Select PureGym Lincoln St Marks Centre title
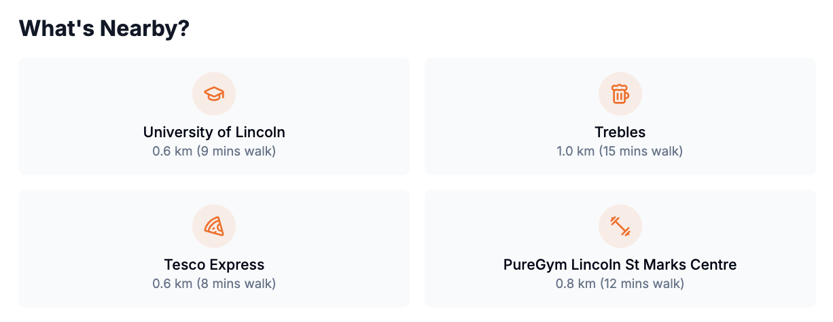833x322 pixels. [x=620, y=264]
